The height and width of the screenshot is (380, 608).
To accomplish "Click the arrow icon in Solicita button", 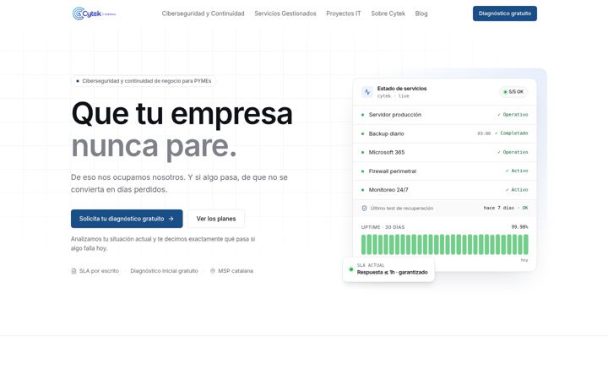I will point(171,219).
